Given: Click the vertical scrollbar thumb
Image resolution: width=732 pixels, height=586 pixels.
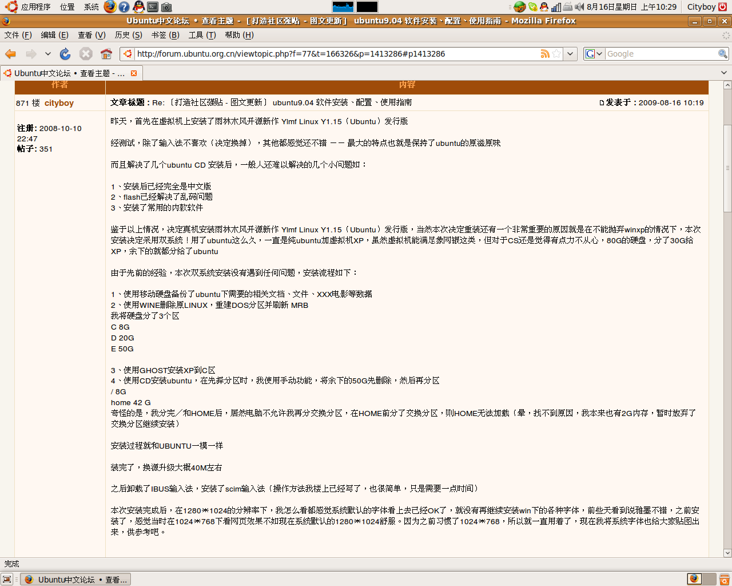Looking at the screenshot, I should (727, 168).
